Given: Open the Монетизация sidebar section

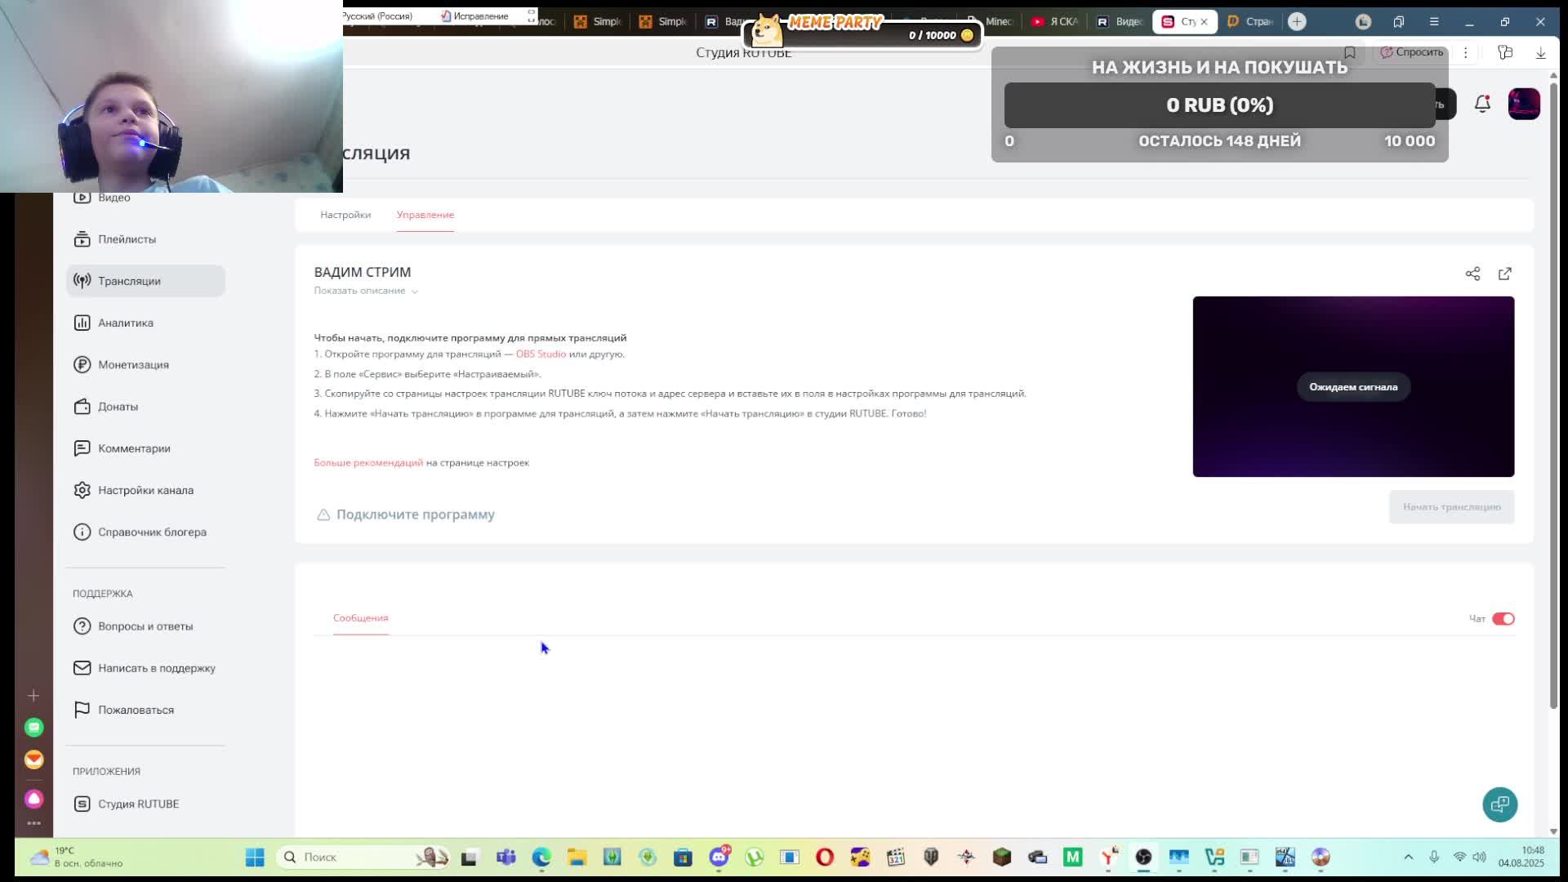Looking at the screenshot, I should point(133,364).
